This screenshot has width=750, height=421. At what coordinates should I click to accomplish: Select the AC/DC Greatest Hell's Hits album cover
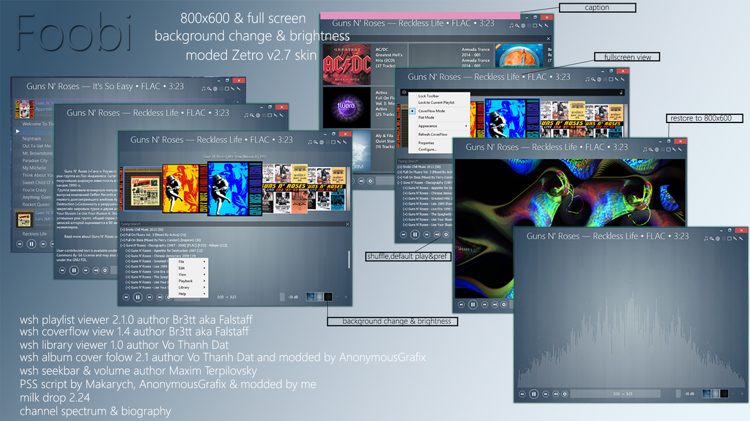coord(347,64)
